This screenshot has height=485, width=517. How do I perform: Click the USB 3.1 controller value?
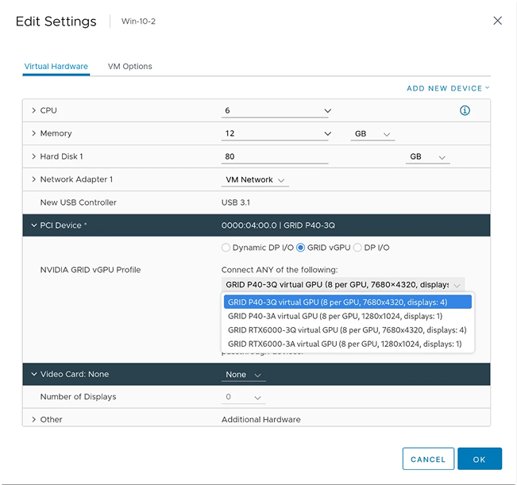point(236,202)
